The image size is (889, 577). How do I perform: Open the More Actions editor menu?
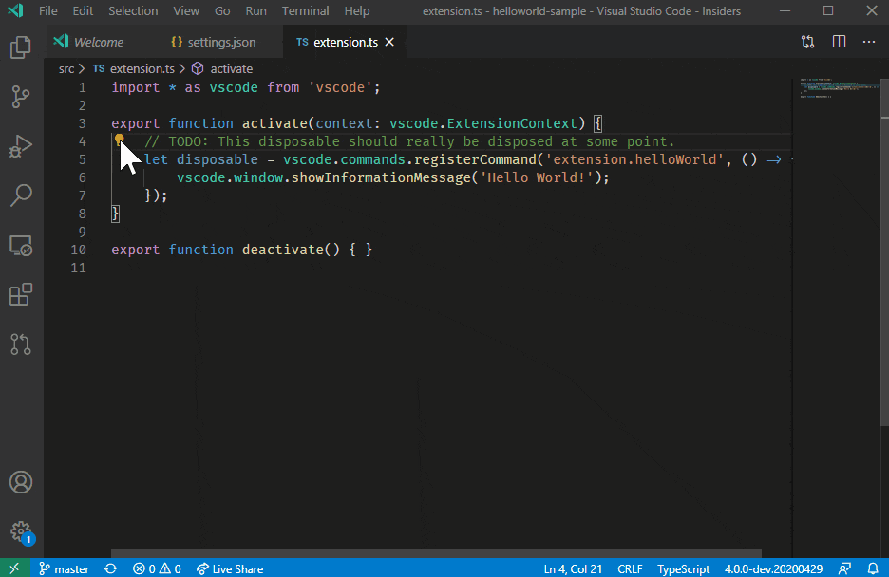click(869, 42)
